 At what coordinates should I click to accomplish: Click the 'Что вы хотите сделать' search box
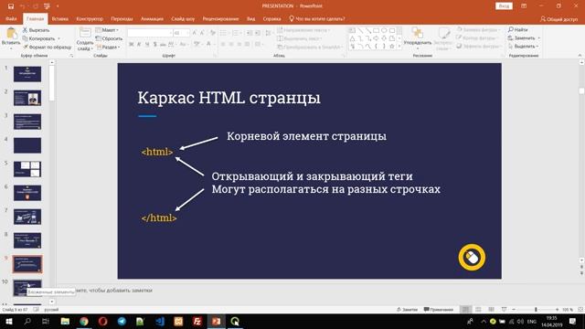tap(317, 18)
